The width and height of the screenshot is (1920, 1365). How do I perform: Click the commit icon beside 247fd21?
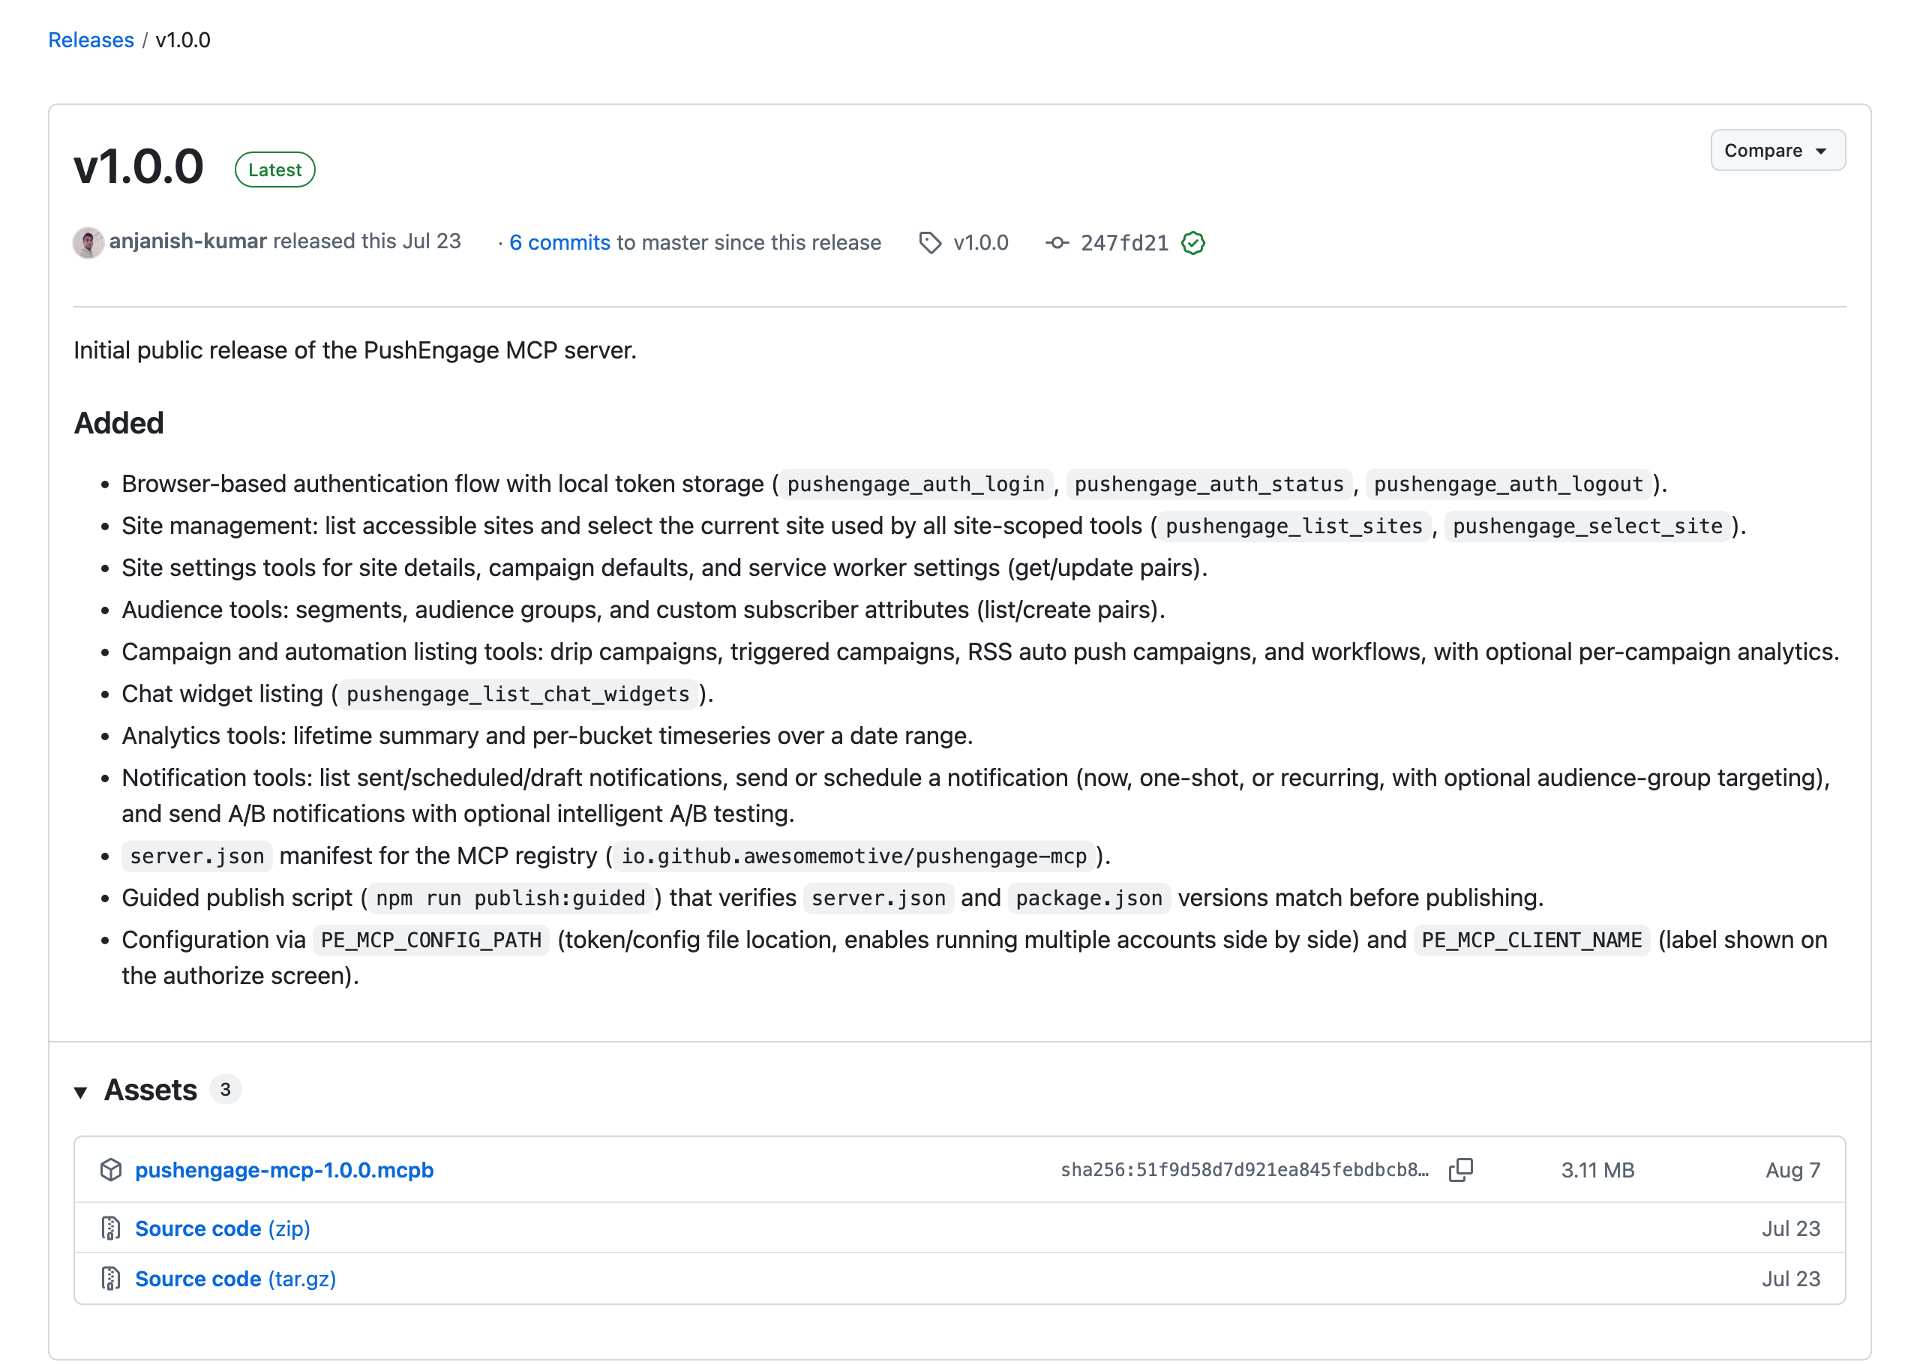point(1057,243)
